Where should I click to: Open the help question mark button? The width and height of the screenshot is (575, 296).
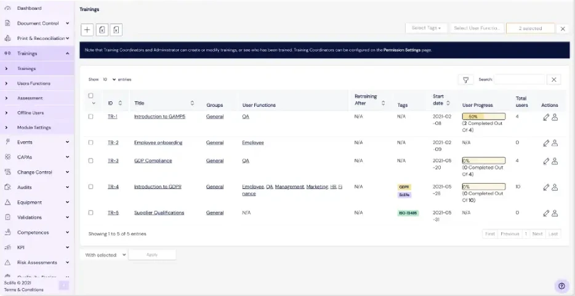click(561, 286)
